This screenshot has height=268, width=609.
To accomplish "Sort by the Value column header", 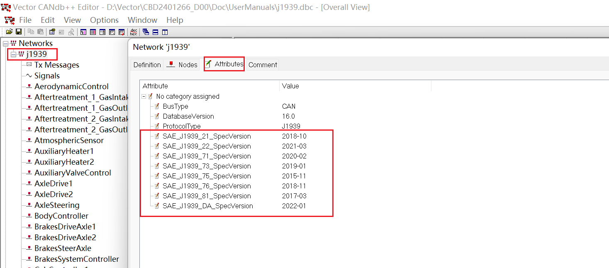I will pyautogui.click(x=356, y=86).
